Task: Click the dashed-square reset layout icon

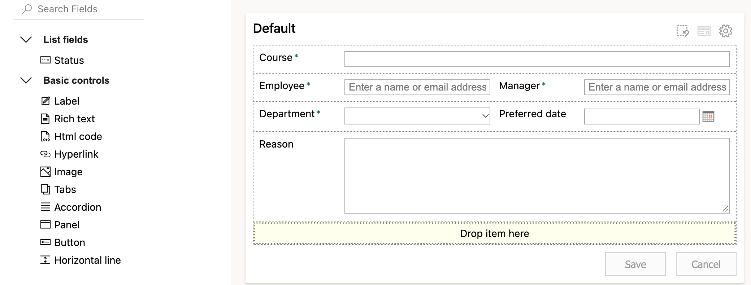Action: pos(682,31)
